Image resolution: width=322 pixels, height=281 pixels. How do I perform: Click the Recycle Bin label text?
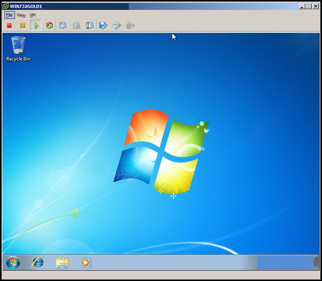(18, 59)
